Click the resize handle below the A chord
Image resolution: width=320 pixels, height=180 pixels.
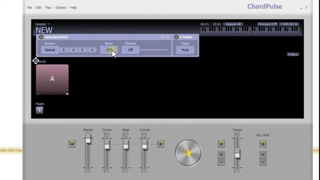(67, 94)
